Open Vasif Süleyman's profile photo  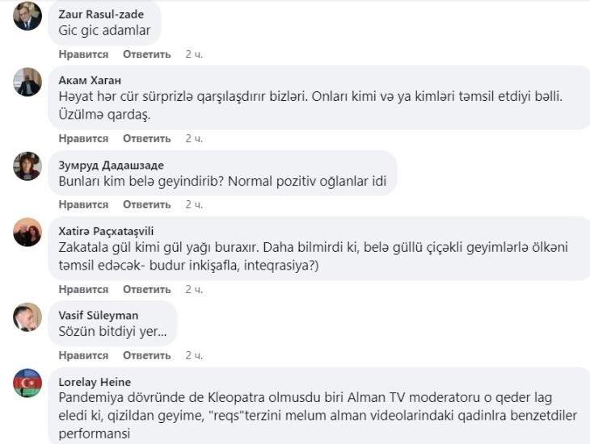[x=27, y=317]
